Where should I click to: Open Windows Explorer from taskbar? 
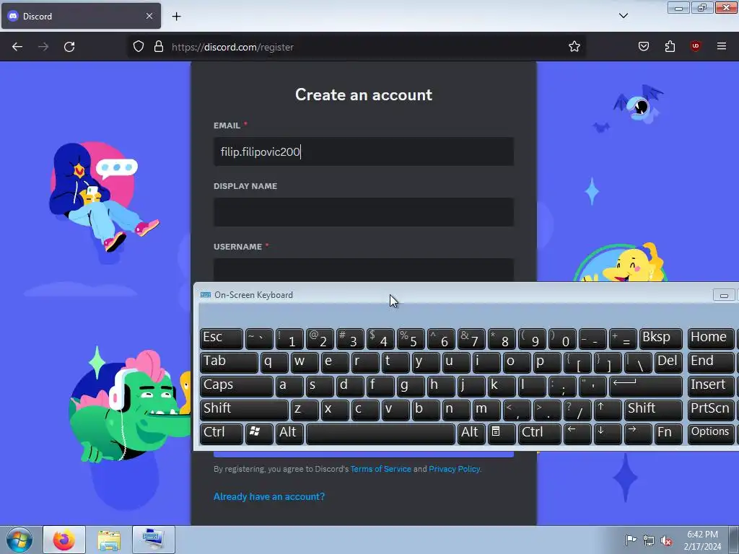coord(109,540)
